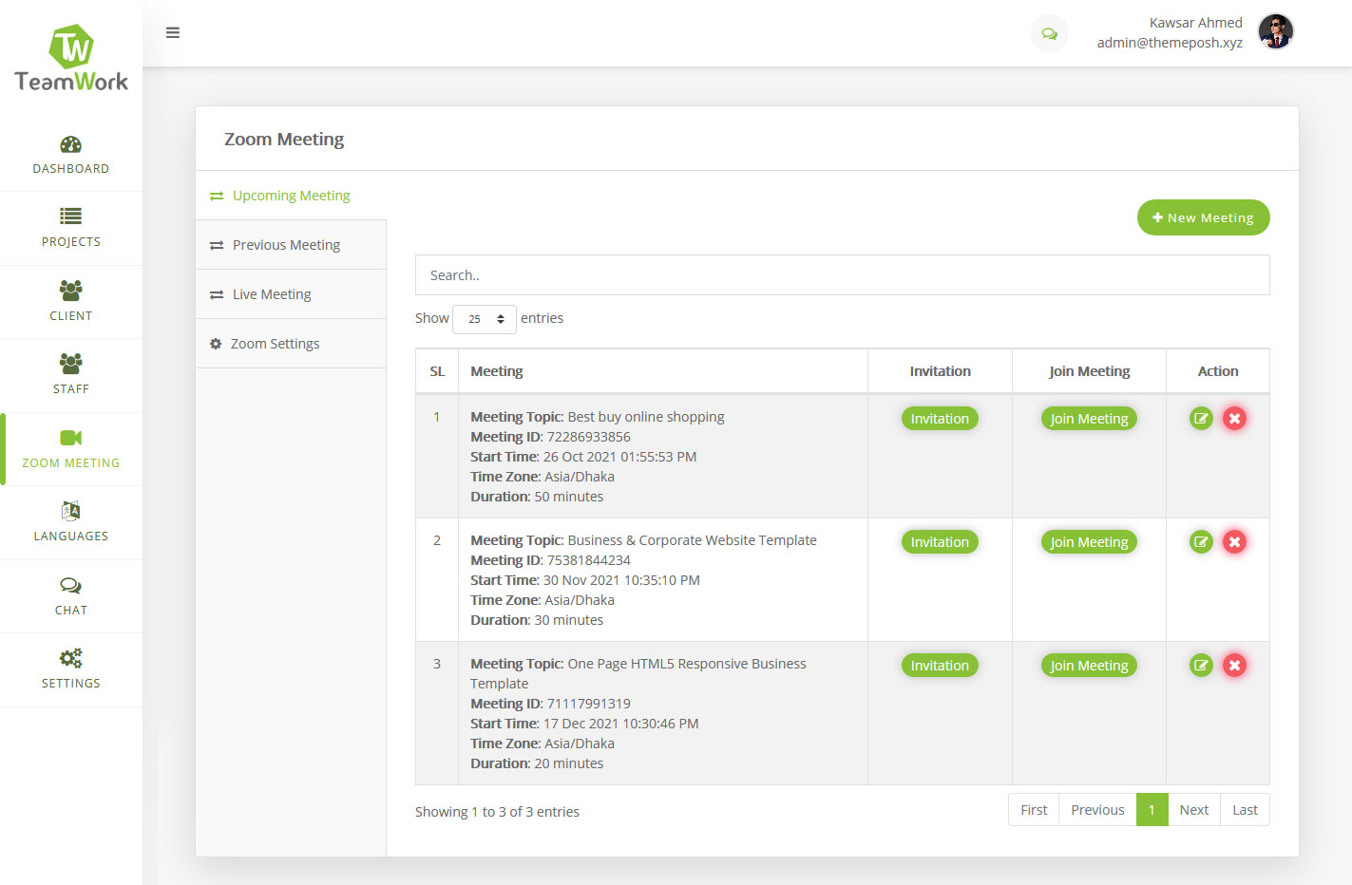
Task: Delete the Business & Corporate Website Template meeting
Action: coord(1234,541)
